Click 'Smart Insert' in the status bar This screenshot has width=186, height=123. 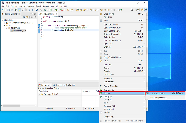click(x=71, y=109)
